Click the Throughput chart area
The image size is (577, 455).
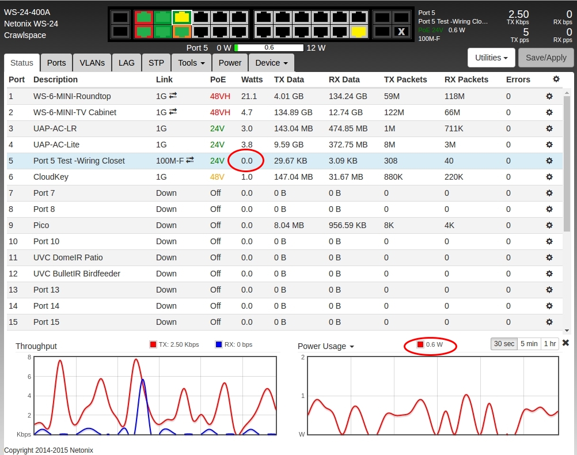pos(155,395)
